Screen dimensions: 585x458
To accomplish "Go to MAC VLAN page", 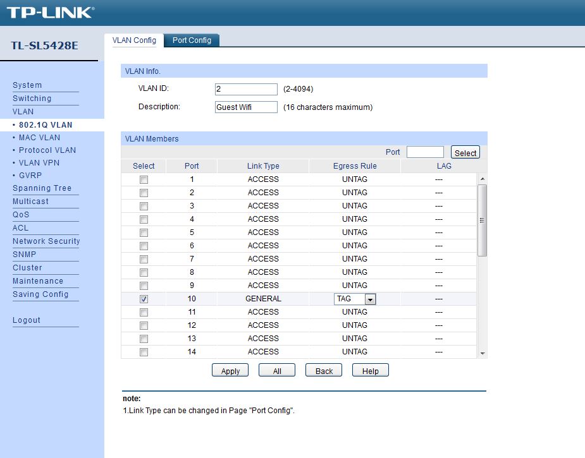I will coord(40,138).
